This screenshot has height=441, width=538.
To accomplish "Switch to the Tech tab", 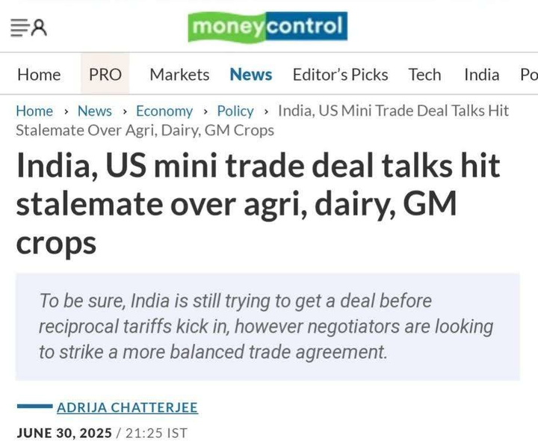I will (x=424, y=75).
